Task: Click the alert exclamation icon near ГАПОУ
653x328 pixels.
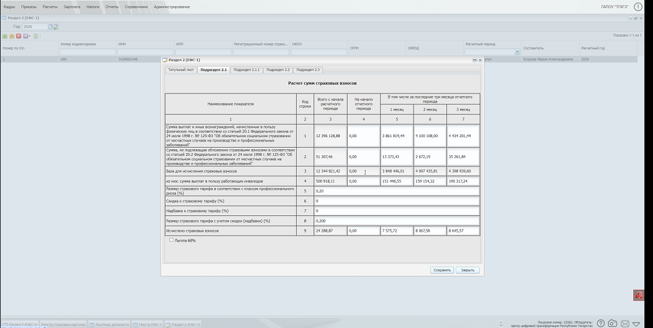Action: point(638,7)
